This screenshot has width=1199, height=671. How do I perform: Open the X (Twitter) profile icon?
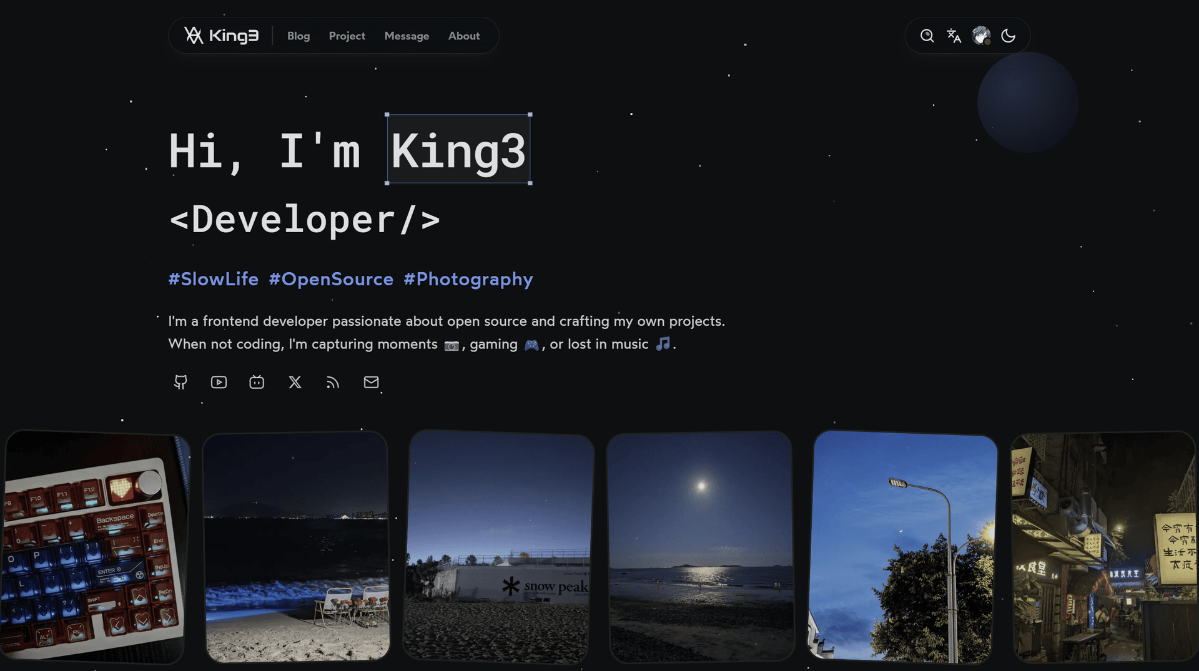(x=295, y=382)
